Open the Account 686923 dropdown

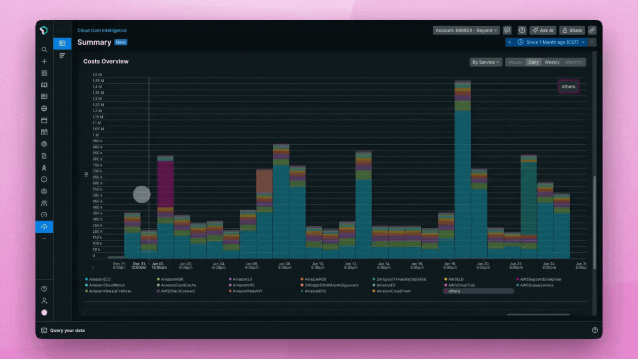coord(466,30)
